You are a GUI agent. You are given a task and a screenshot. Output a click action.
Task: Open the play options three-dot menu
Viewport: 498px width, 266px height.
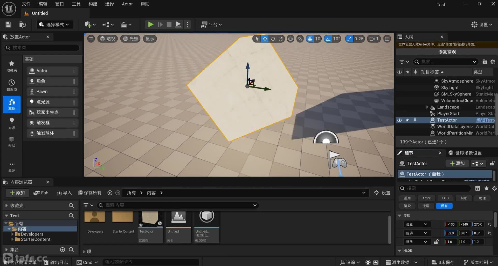click(x=187, y=25)
